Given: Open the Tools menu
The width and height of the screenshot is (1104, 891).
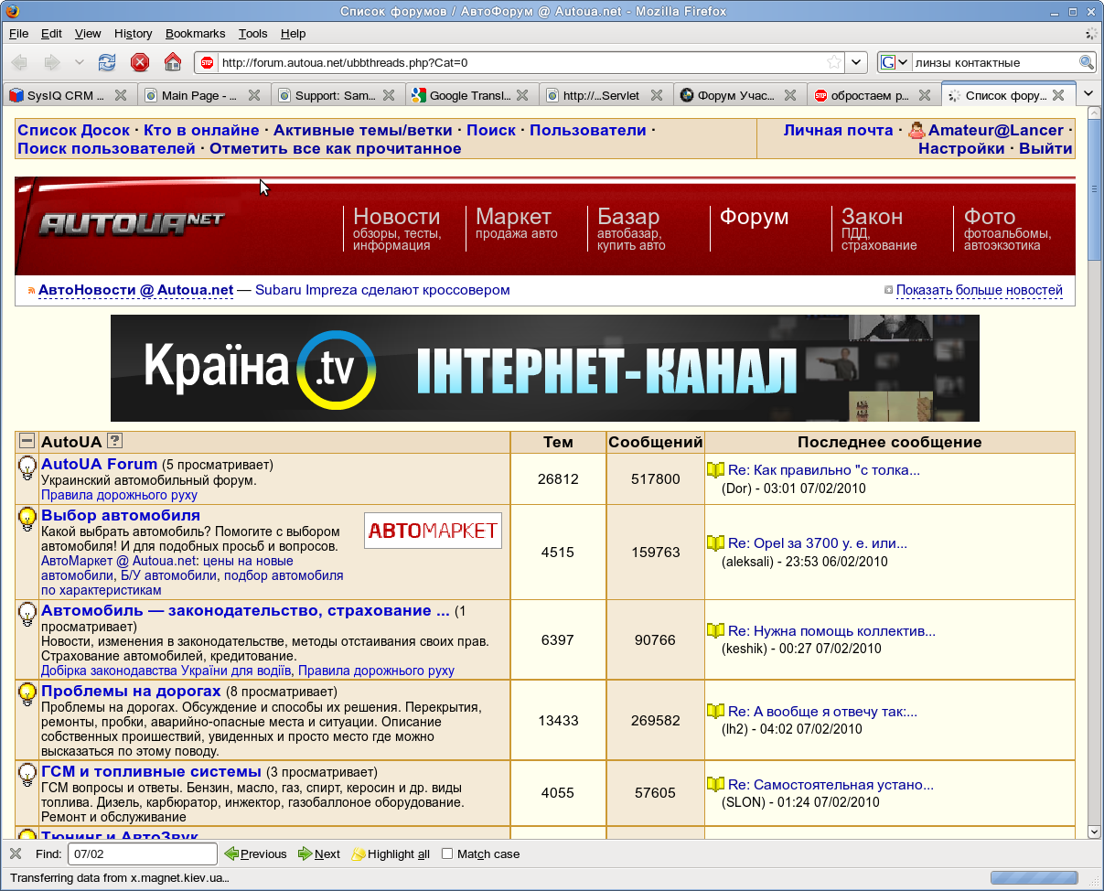Looking at the screenshot, I should point(252,33).
